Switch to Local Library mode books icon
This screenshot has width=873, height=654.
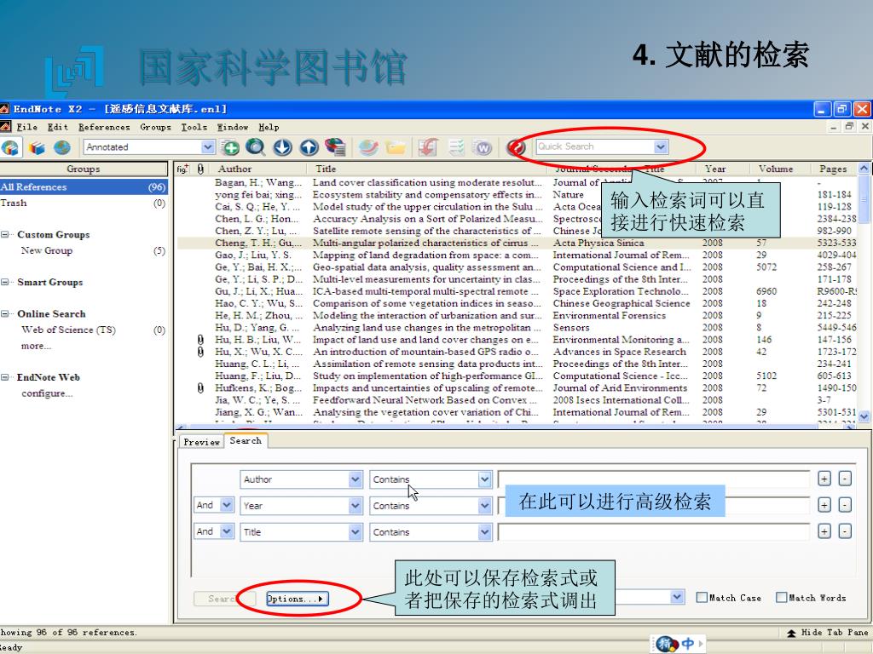pyautogui.click(x=37, y=147)
